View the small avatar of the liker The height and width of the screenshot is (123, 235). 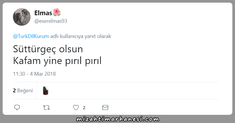point(46,91)
